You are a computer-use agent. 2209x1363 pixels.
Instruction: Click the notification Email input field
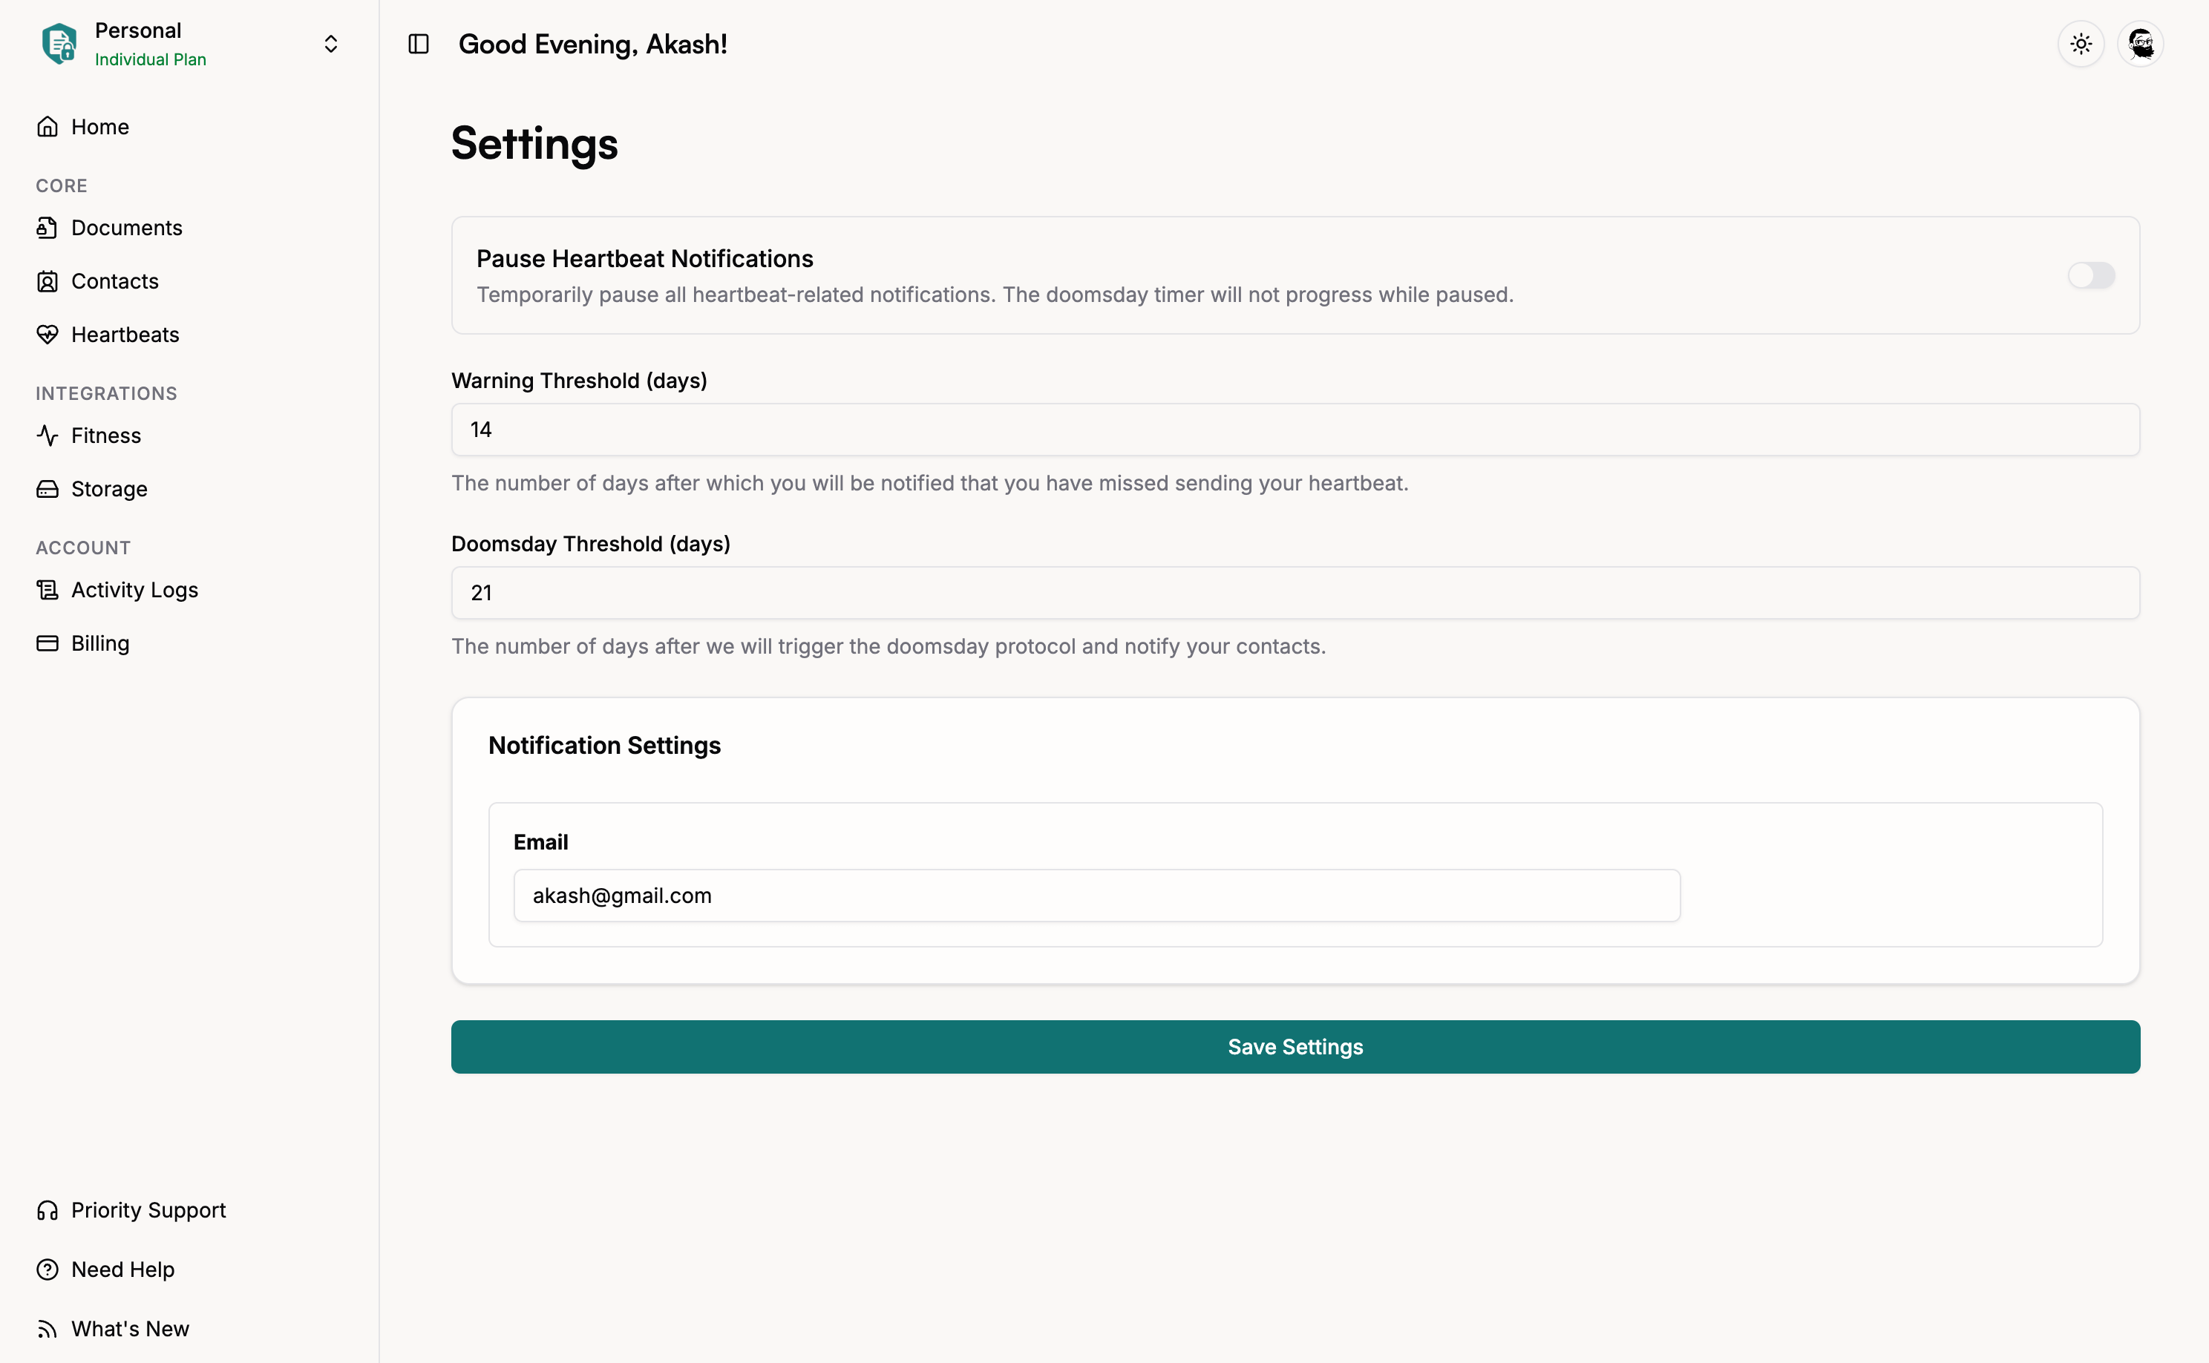1096,895
